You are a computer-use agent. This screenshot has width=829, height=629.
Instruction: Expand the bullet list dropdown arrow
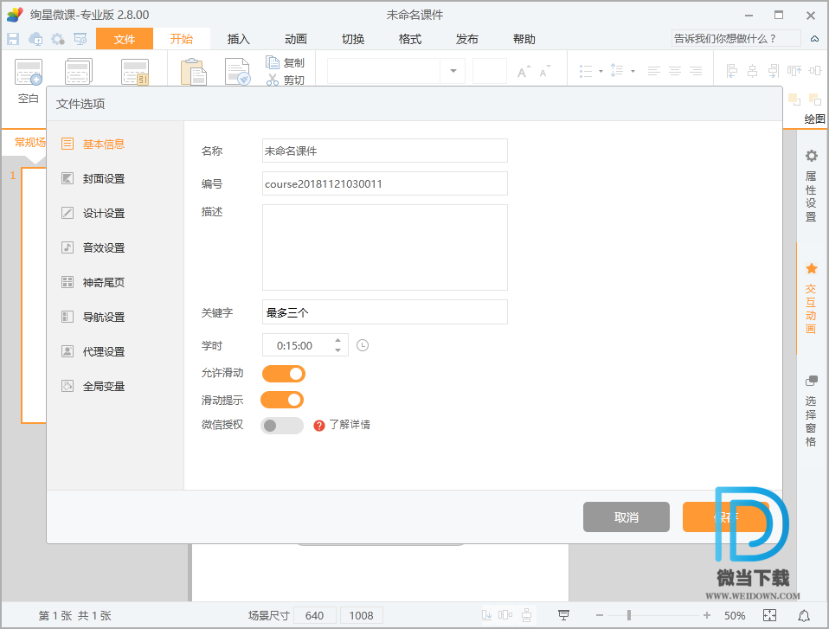click(601, 71)
